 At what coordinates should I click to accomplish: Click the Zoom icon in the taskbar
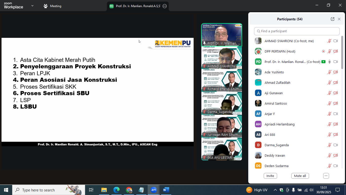pos(154,190)
